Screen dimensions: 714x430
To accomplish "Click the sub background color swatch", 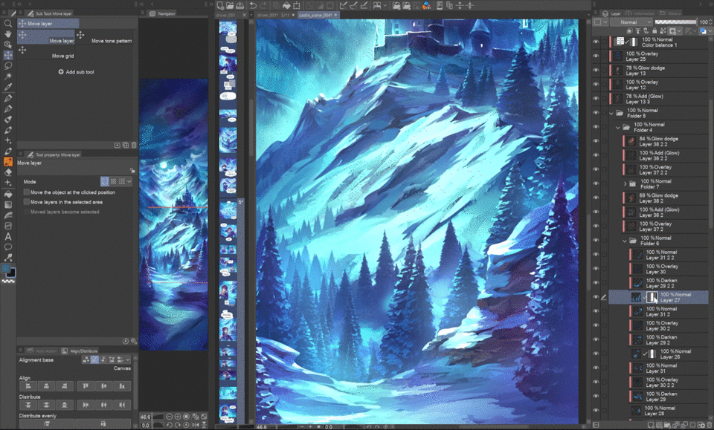I will click(11, 273).
